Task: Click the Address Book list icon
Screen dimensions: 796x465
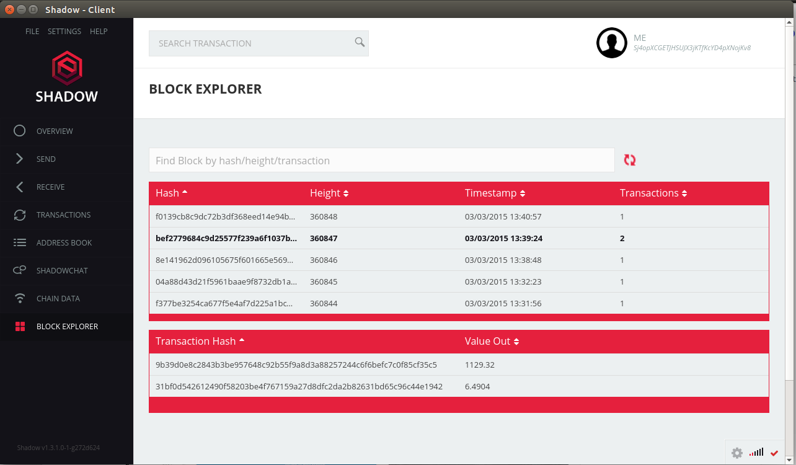Action: click(x=20, y=242)
